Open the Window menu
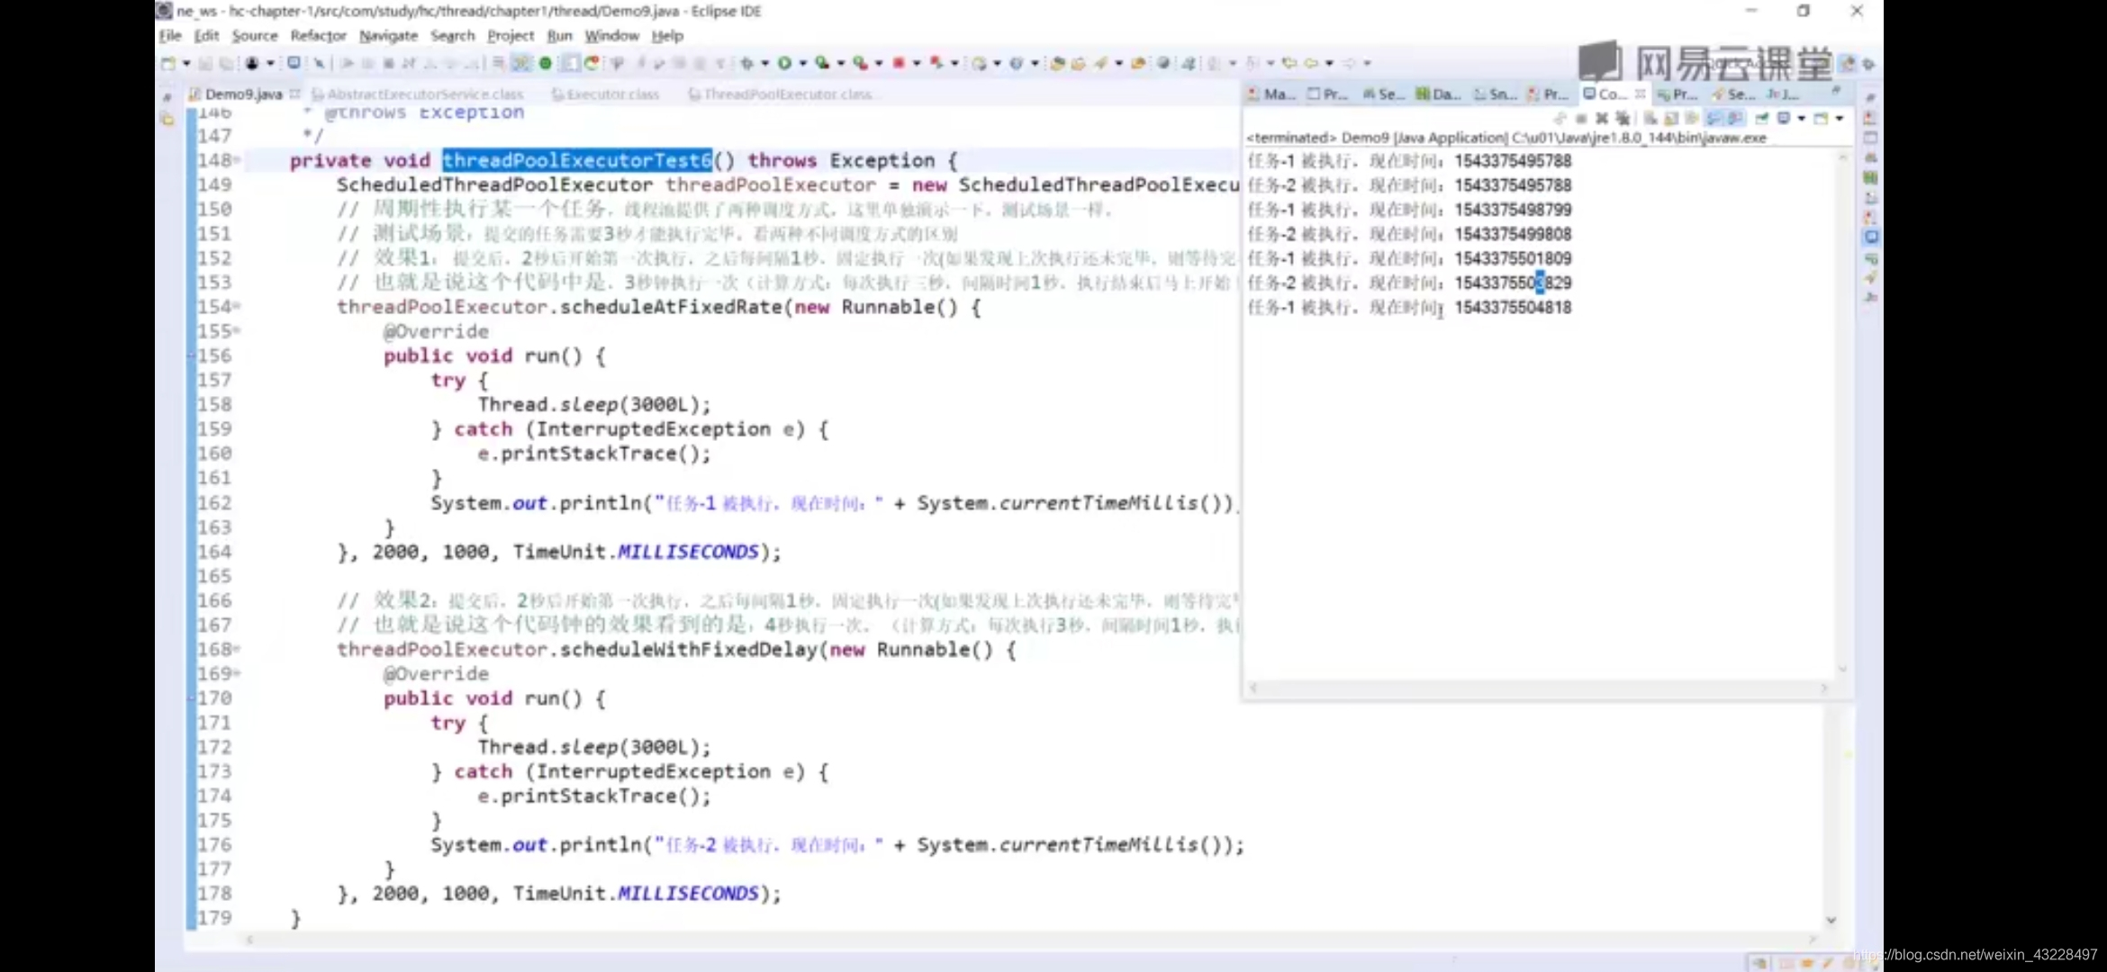This screenshot has width=2107, height=972. pos(611,36)
